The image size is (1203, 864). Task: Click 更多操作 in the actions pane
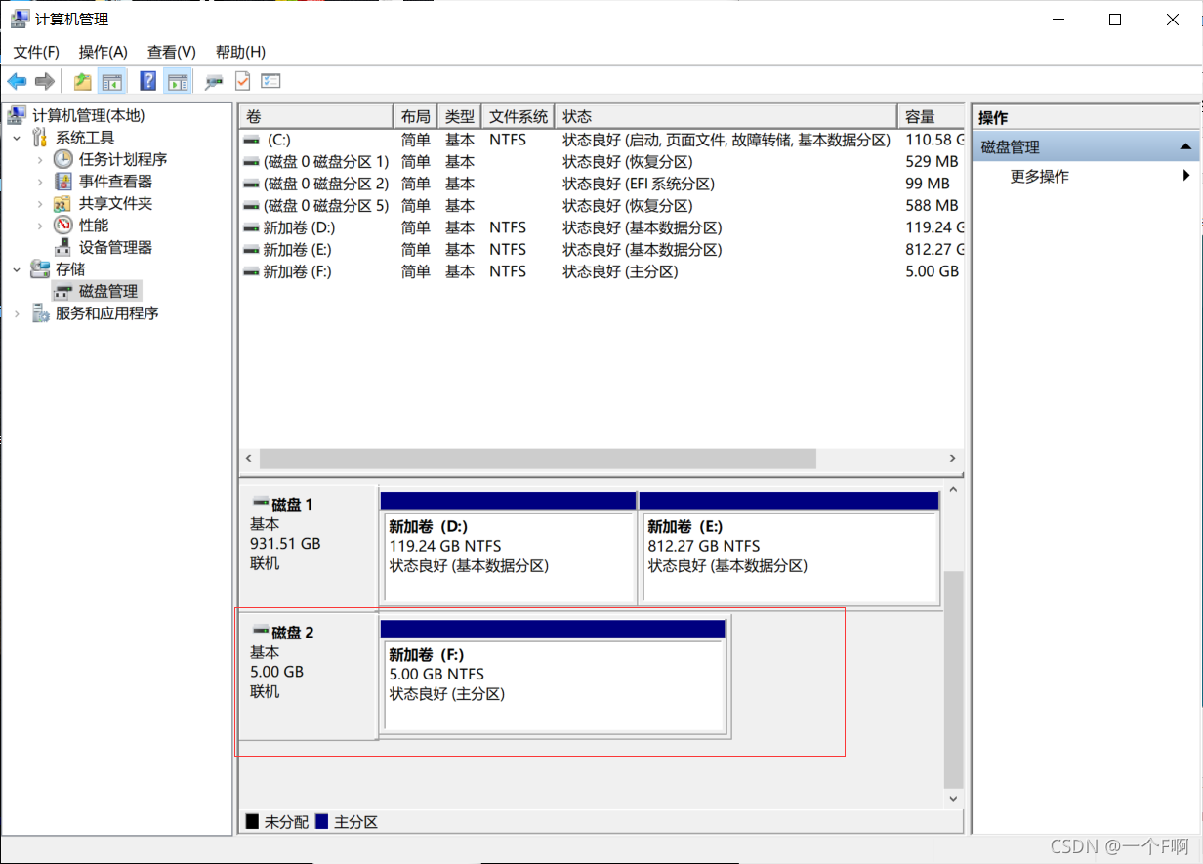coord(1039,176)
